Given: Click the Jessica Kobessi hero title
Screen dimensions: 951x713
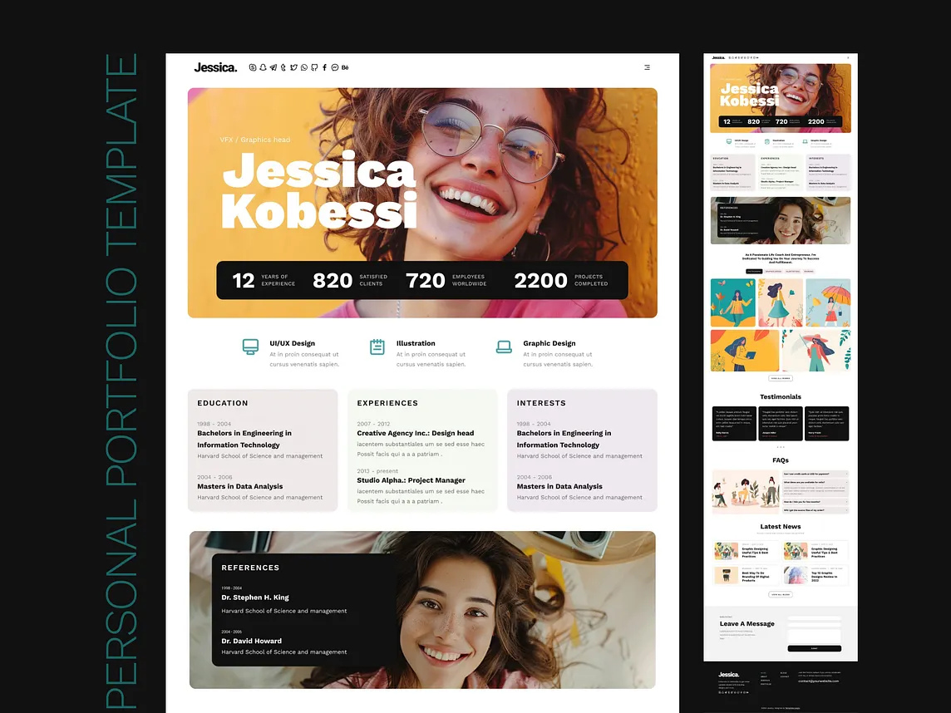Looking at the screenshot, I should tap(319, 190).
